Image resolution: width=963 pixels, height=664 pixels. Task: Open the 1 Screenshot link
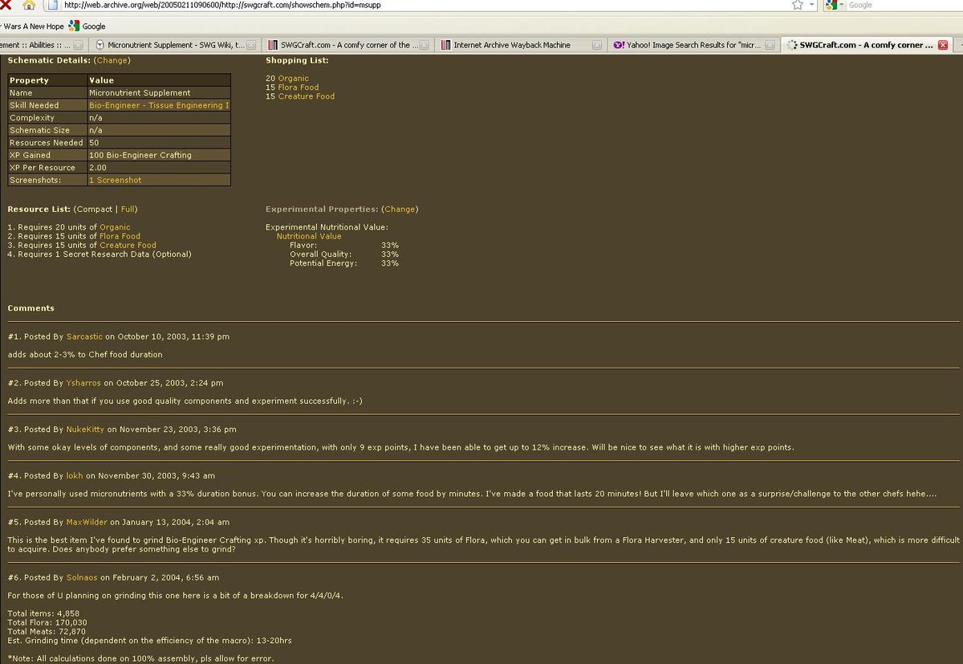tap(115, 180)
